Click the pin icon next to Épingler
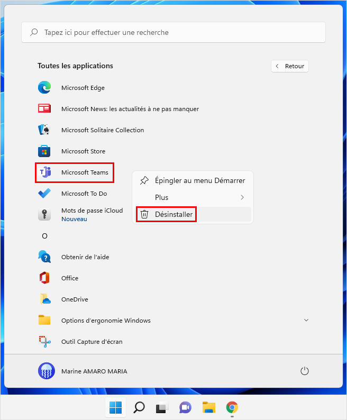The width and height of the screenshot is (347, 420). point(144,180)
